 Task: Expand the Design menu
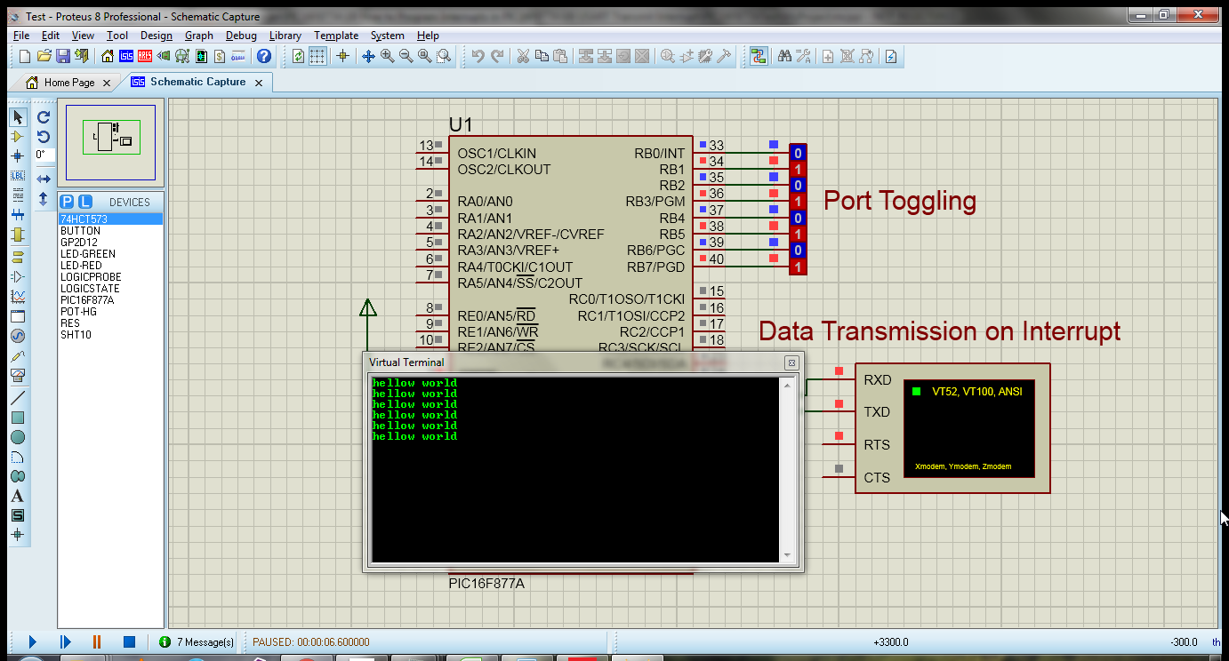click(x=156, y=36)
